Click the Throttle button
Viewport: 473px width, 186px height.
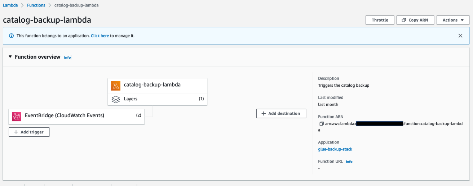380,20
